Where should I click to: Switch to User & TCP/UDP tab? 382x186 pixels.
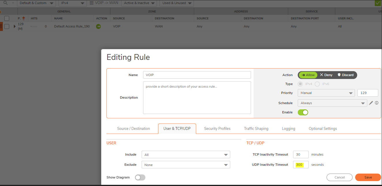pyautogui.click(x=177, y=128)
